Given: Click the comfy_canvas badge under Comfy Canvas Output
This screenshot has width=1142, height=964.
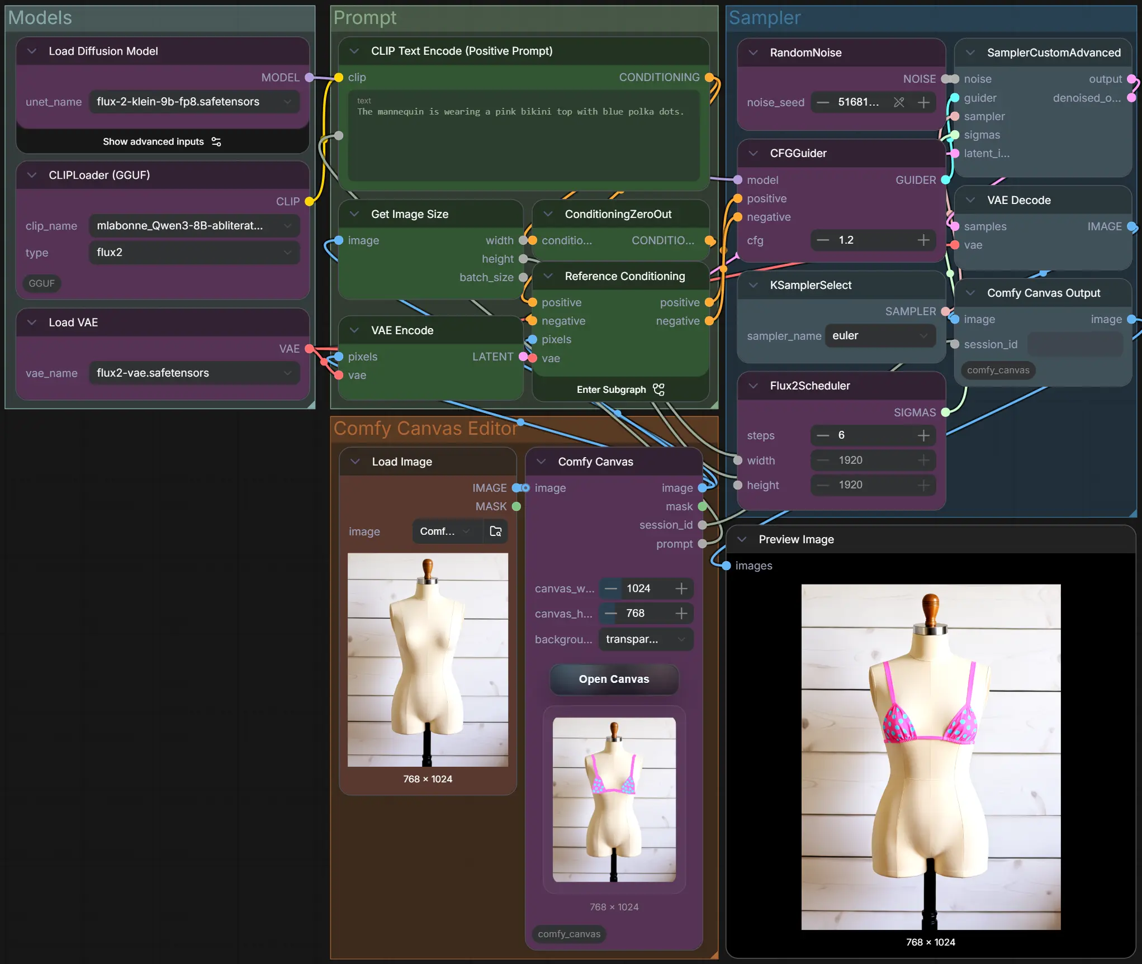Looking at the screenshot, I should pos(998,370).
